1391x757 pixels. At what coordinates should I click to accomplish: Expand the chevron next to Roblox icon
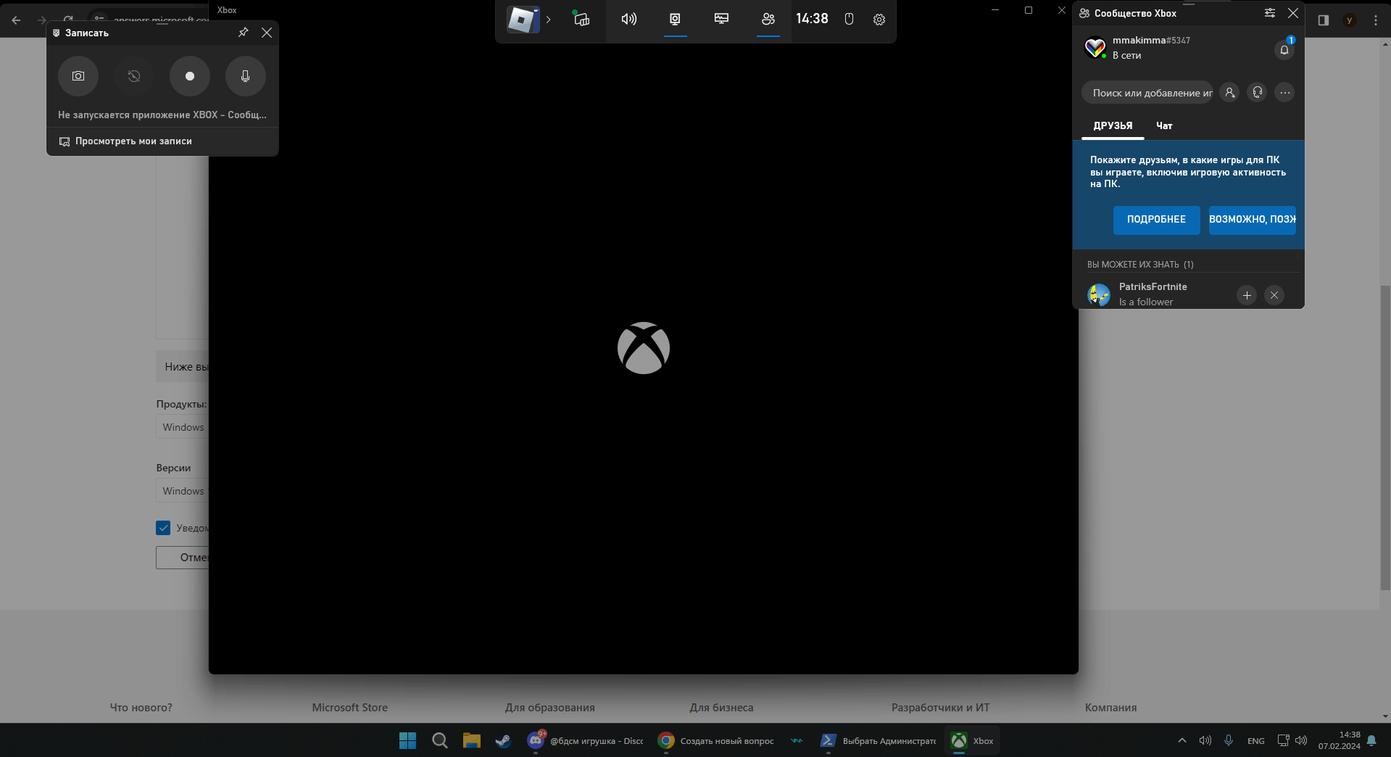click(x=549, y=20)
